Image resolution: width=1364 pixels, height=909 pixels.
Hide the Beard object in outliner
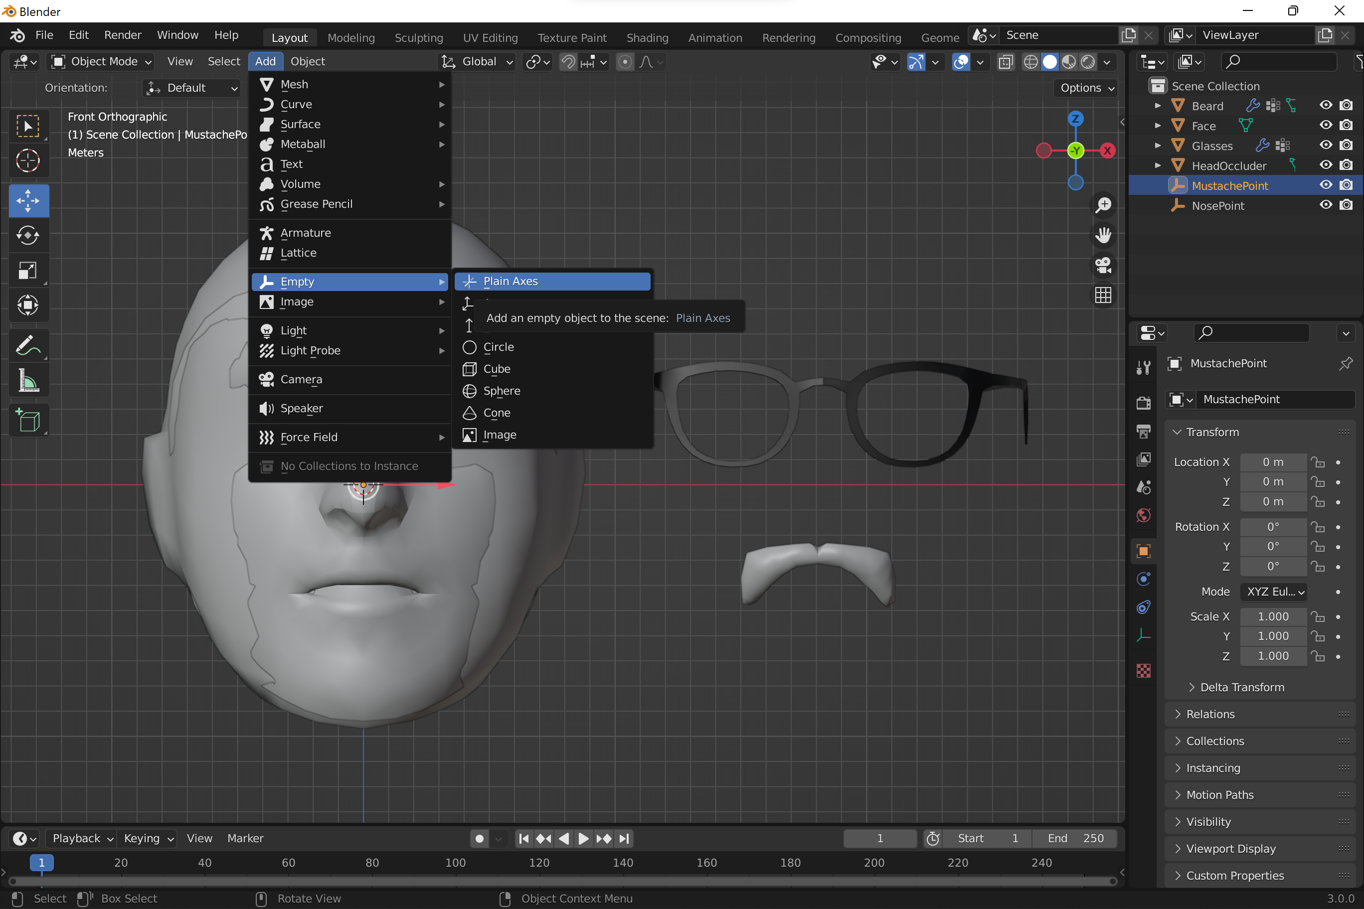pyautogui.click(x=1326, y=106)
